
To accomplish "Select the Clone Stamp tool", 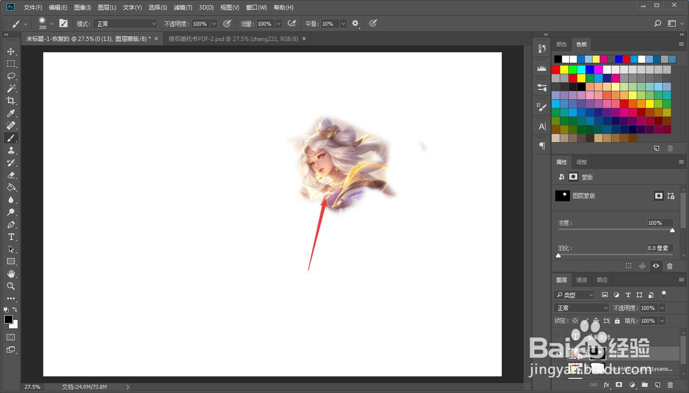I will [x=11, y=150].
